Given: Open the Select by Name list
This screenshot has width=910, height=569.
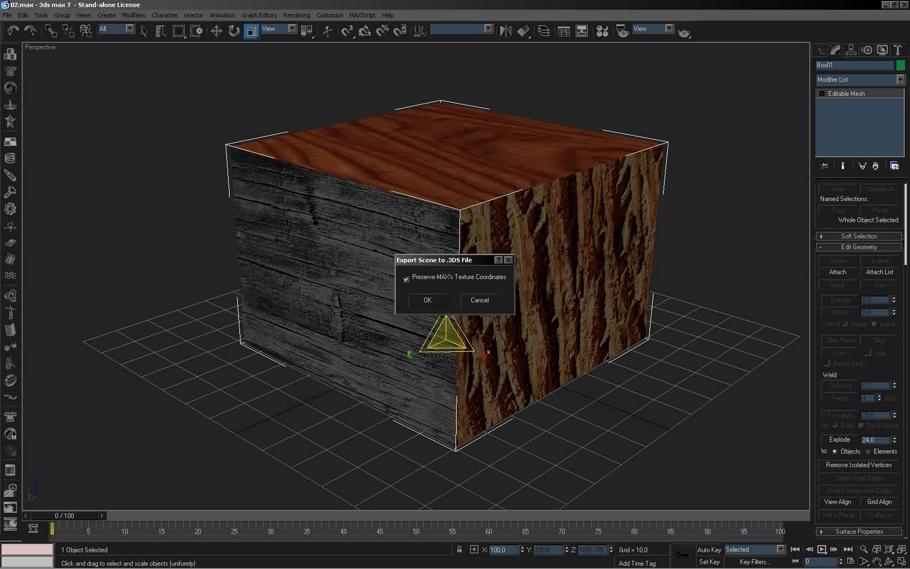Looking at the screenshot, I should click(x=161, y=31).
